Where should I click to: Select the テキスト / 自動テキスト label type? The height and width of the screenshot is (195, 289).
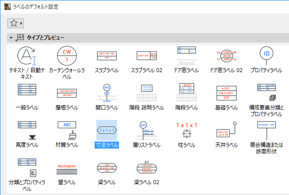(x=26, y=56)
